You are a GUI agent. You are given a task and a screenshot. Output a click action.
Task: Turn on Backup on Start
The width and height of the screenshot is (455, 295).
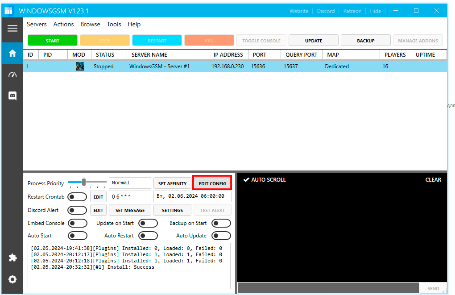(x=221, y=223)
